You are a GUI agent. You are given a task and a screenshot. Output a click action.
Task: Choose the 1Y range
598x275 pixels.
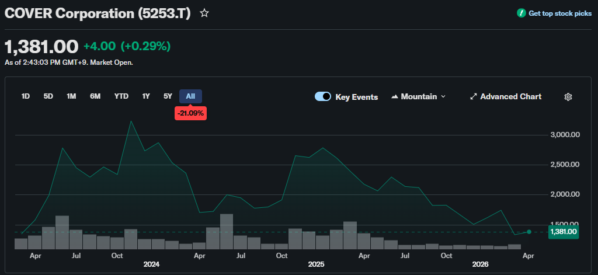(x=146, y=96)
